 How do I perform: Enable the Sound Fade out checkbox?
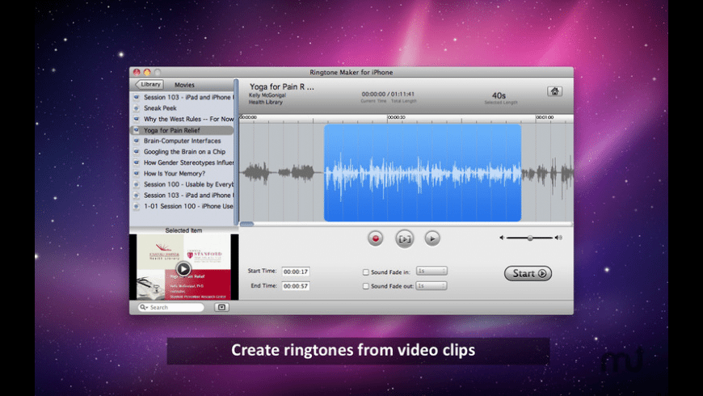(x=366, y=286)
